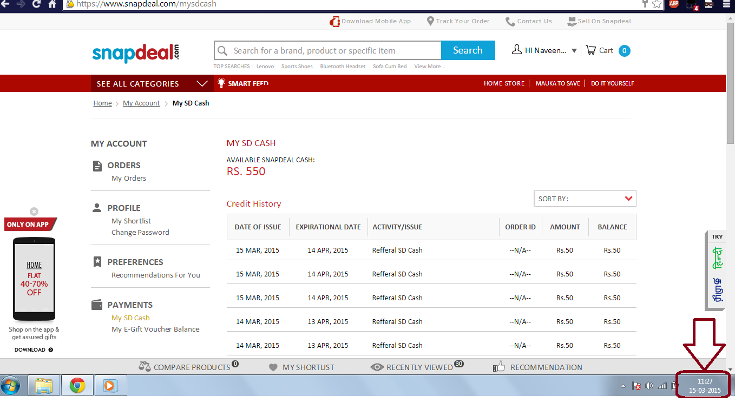Click the Action Center flag tray icon
Screen dimensions: 735x409
pos(637,386)
